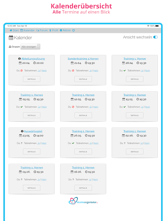The width and height of the screenshot is (166, 221).
Task: Click question mark status on Auswärtsspiel card
Action: [22, 143]
